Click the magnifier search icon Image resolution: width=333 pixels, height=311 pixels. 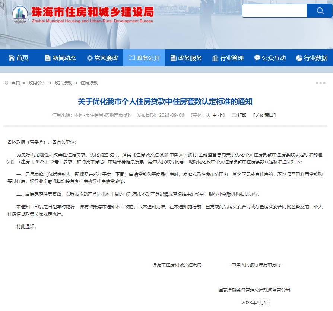[320, 10]
